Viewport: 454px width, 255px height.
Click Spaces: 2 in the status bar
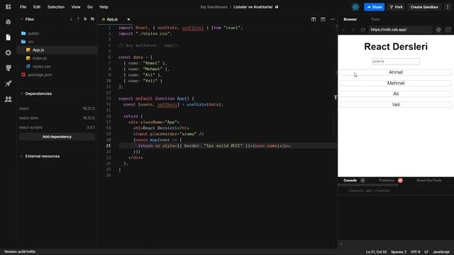pos(399,252)
